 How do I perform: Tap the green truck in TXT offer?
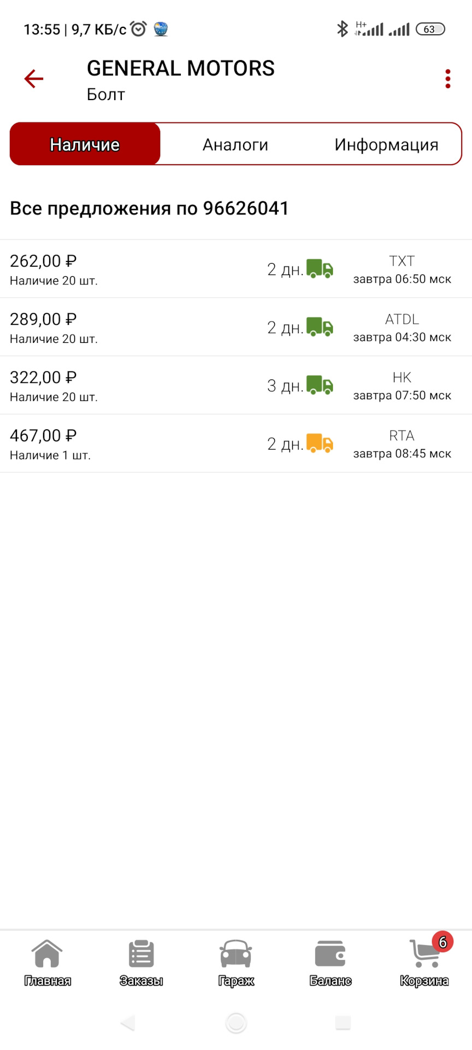(x=320, y=269)
